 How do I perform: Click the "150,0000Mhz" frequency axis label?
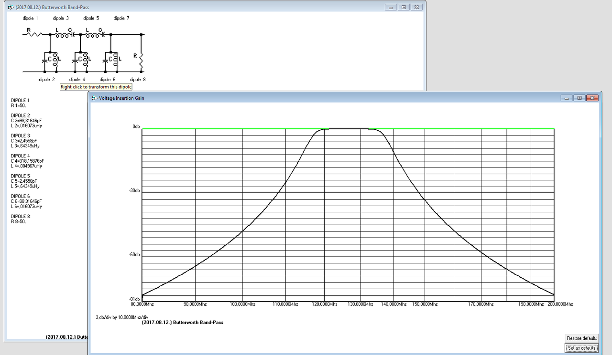point(425,304)
